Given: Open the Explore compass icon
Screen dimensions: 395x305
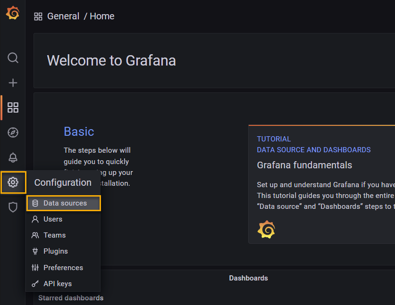Looking at the screenshot, I should 13,132.
